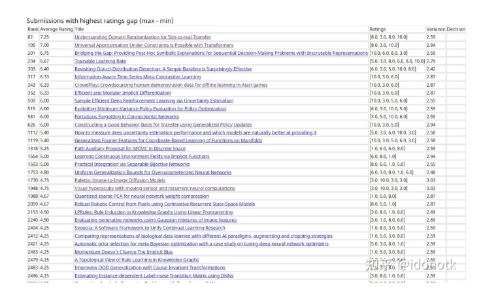Open 'Estimating Instance-dependent Label-noise Transition Matrix using DNNs'

coord(154,275)
